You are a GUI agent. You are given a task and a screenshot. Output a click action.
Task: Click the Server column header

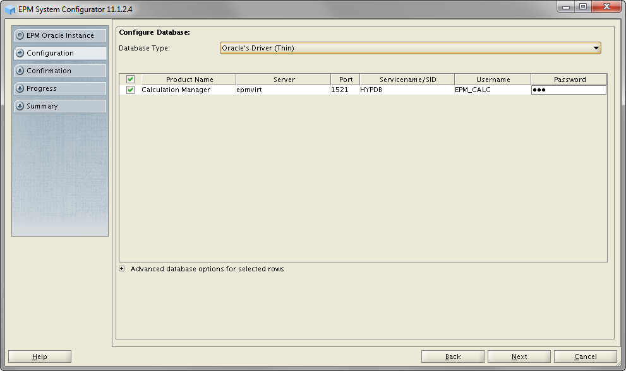284,79
